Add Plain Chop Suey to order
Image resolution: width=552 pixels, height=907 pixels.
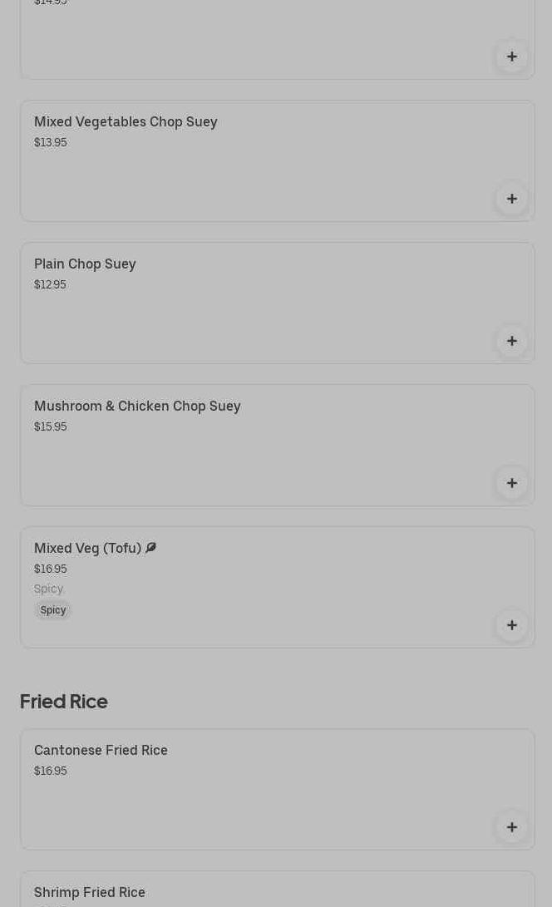pos(511,341)
